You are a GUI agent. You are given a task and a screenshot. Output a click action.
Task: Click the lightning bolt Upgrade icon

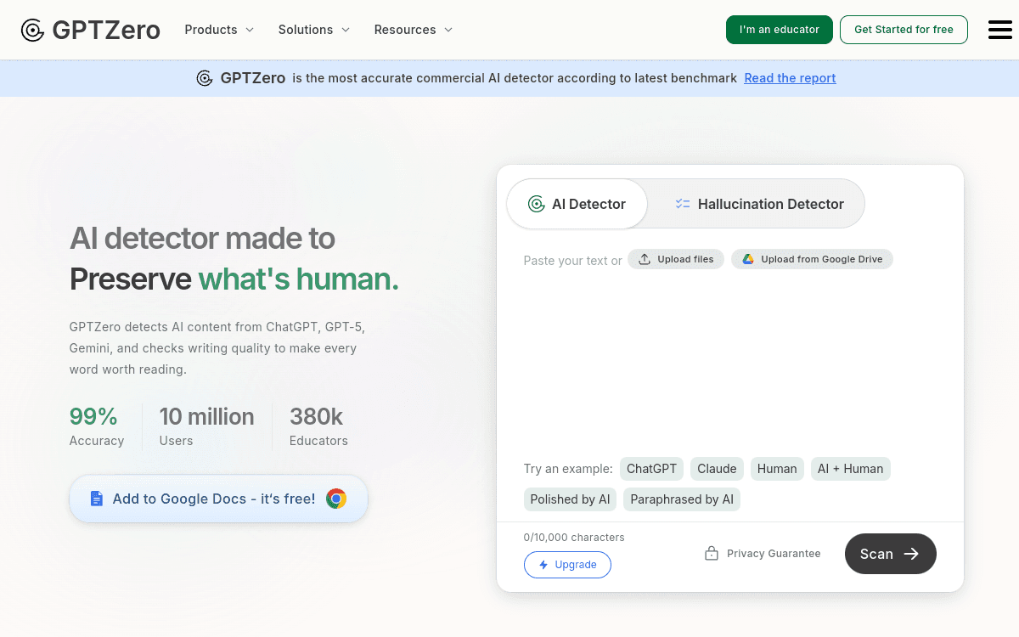pyautogui.click(x=543, y=565)
